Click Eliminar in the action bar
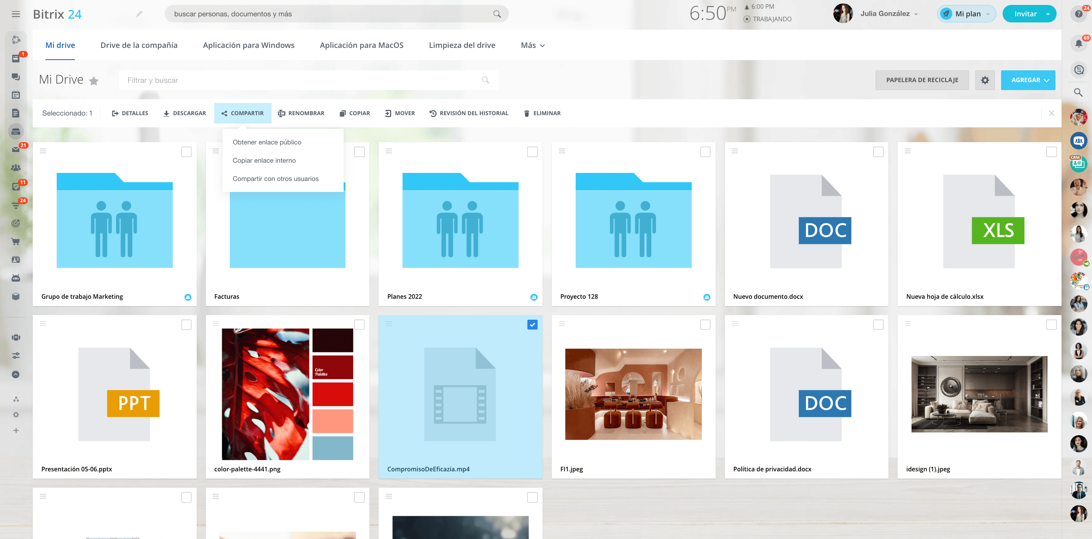Screen dimensions: 1092x539 (x=542, y=113)
